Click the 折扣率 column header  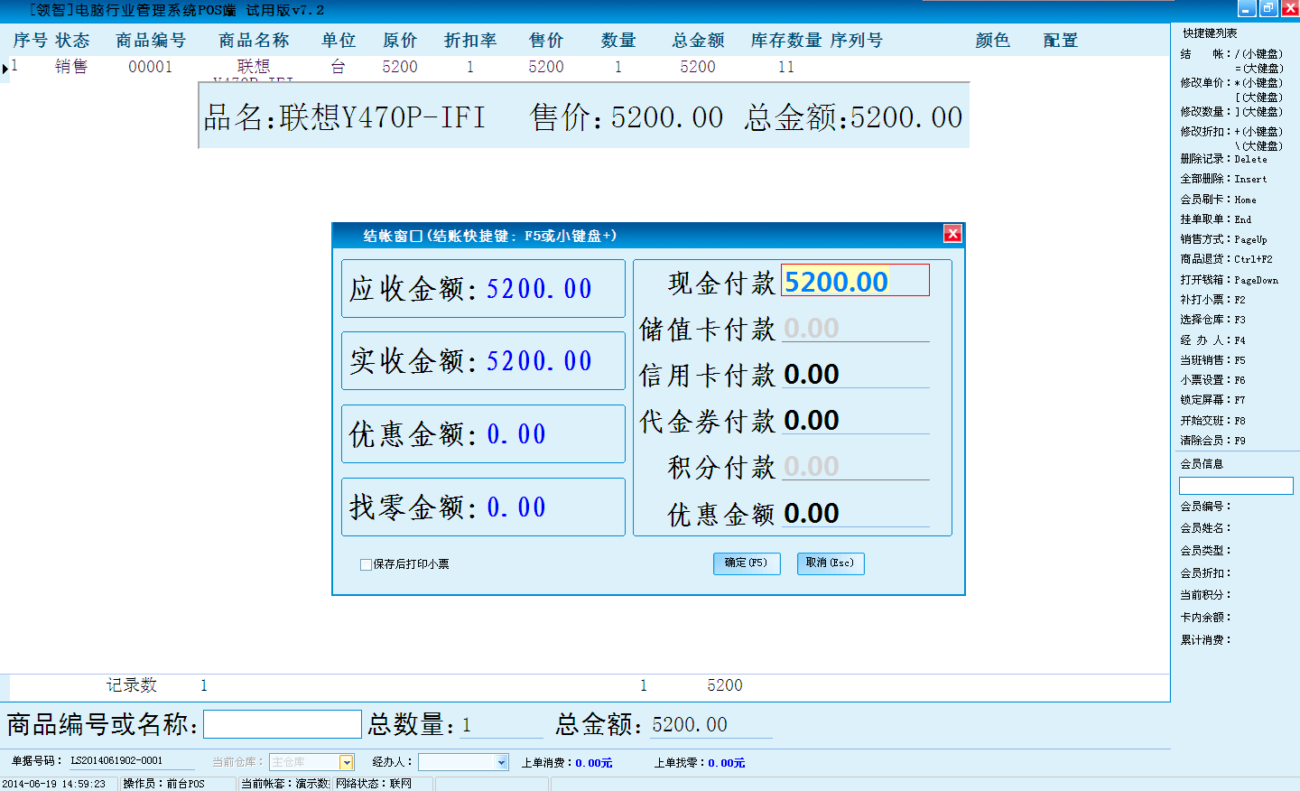click(x=470, y=41)
